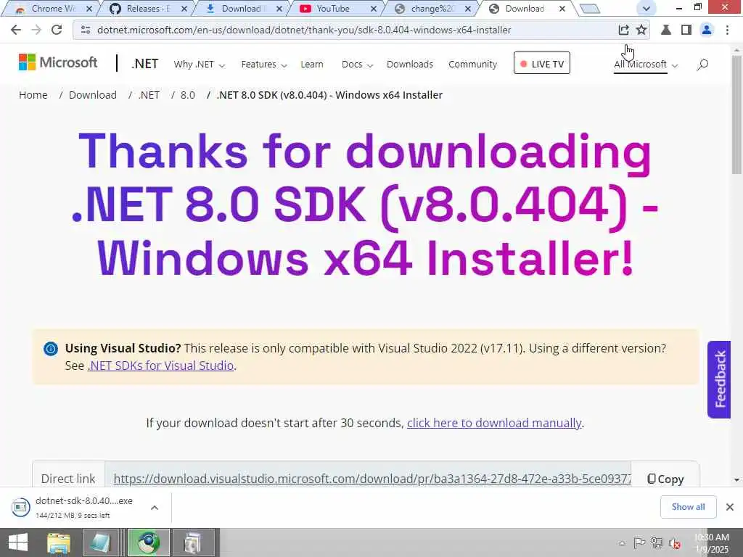Show all downloads
This screenshot has height=557, width=743.
coord(688,507)
